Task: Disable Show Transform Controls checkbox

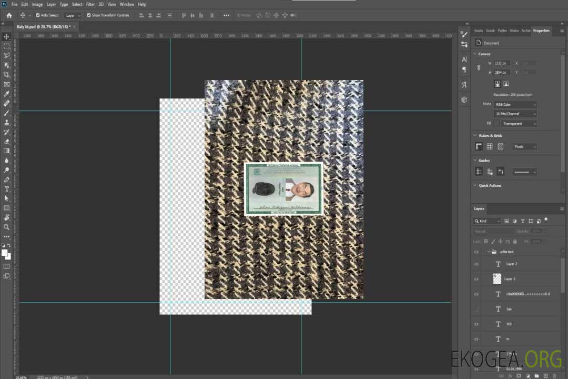Action: pos(89,15)
